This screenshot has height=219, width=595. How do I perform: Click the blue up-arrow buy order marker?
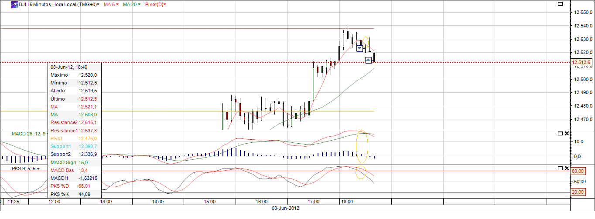click(x=369, y=60)
